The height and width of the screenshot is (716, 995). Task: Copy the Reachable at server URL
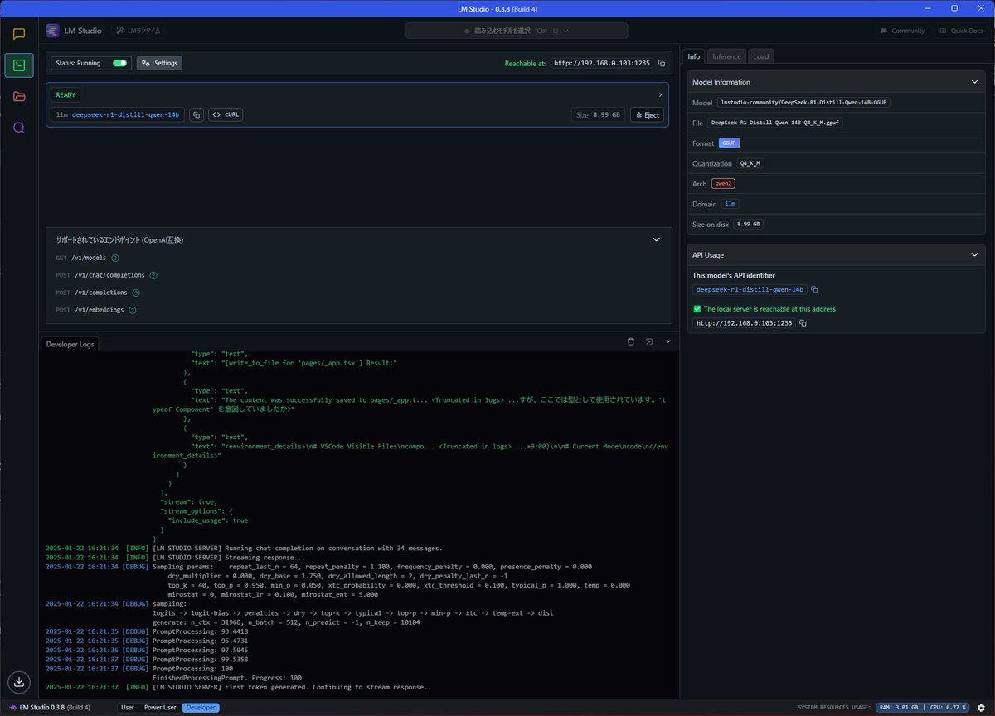point(662,63)
